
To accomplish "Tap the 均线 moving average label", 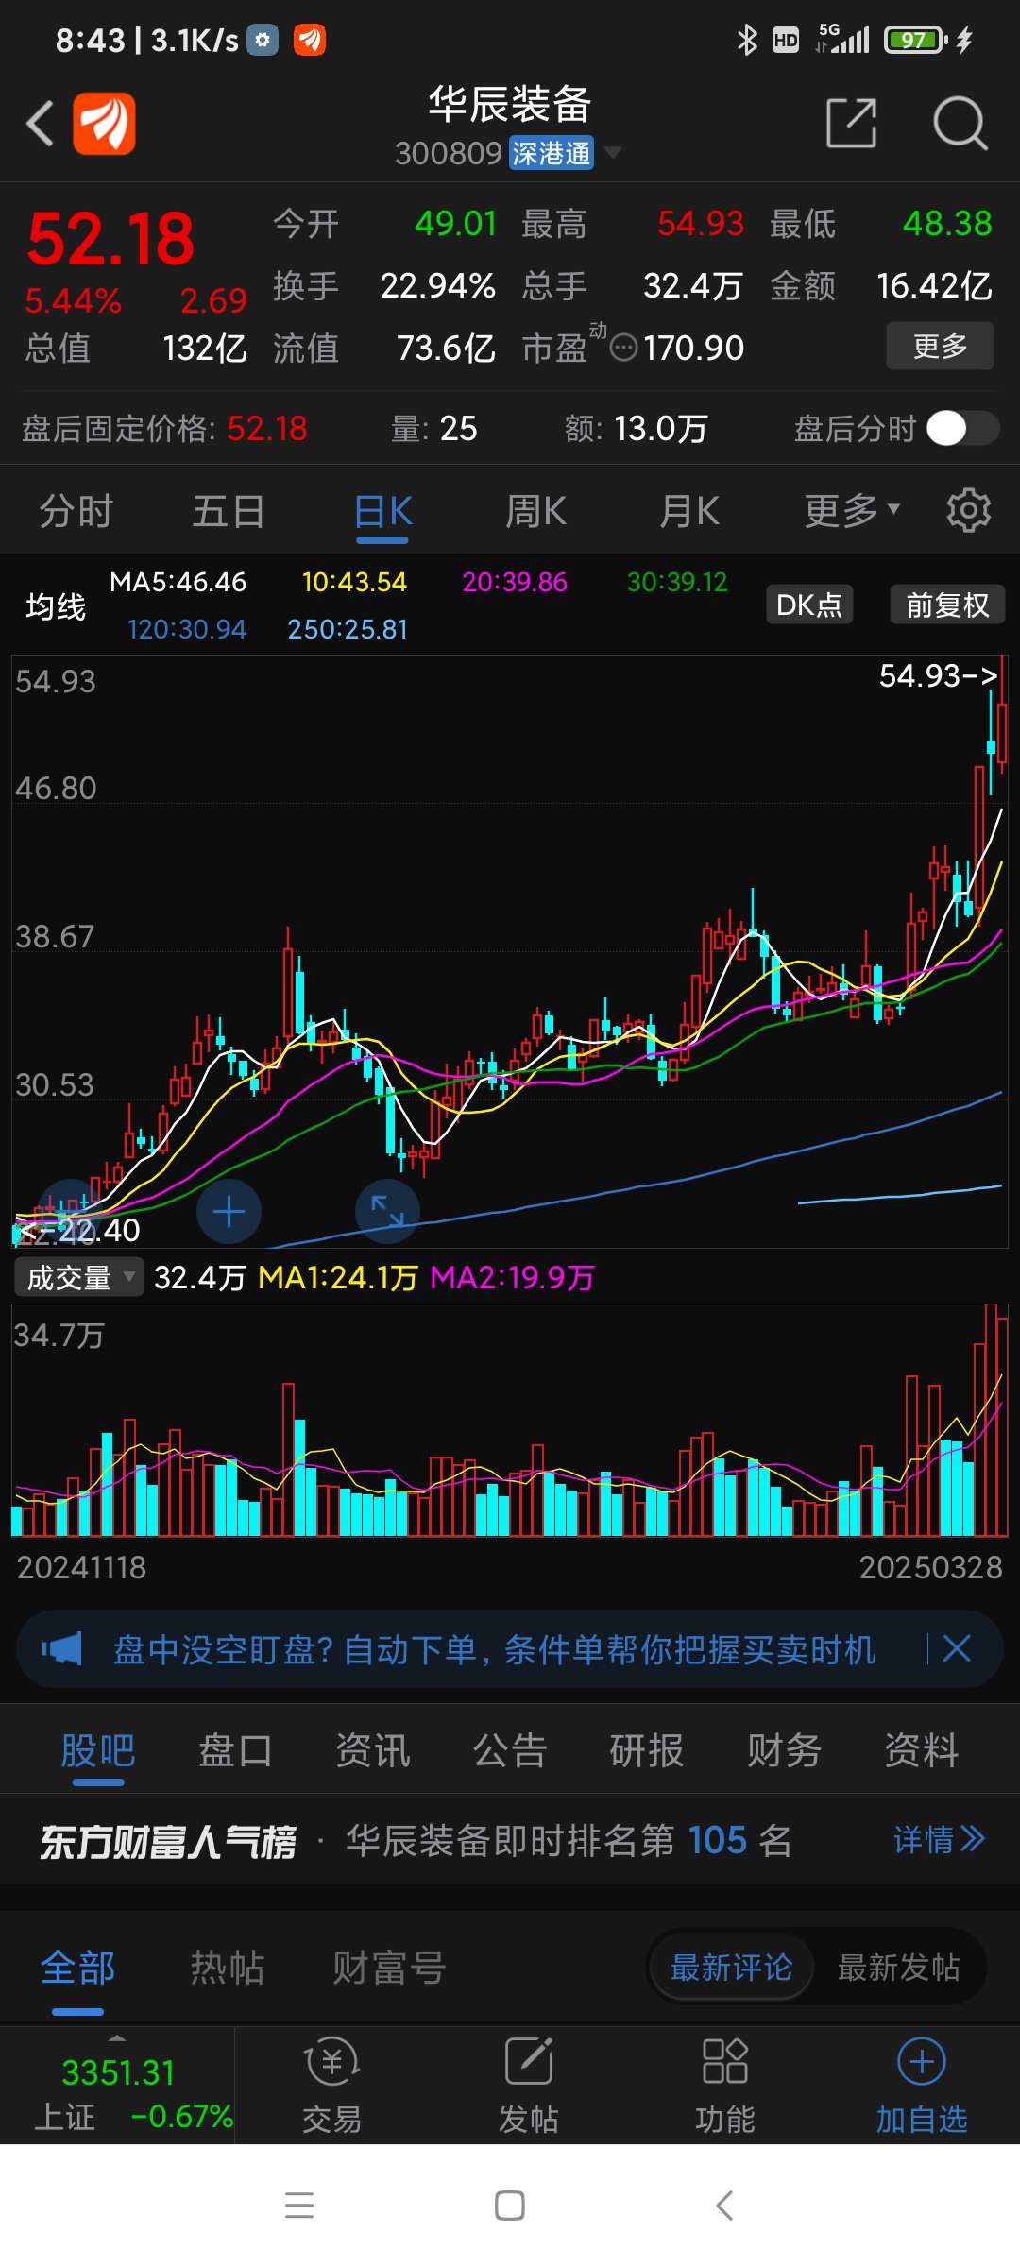I will (x=56, y=605).
